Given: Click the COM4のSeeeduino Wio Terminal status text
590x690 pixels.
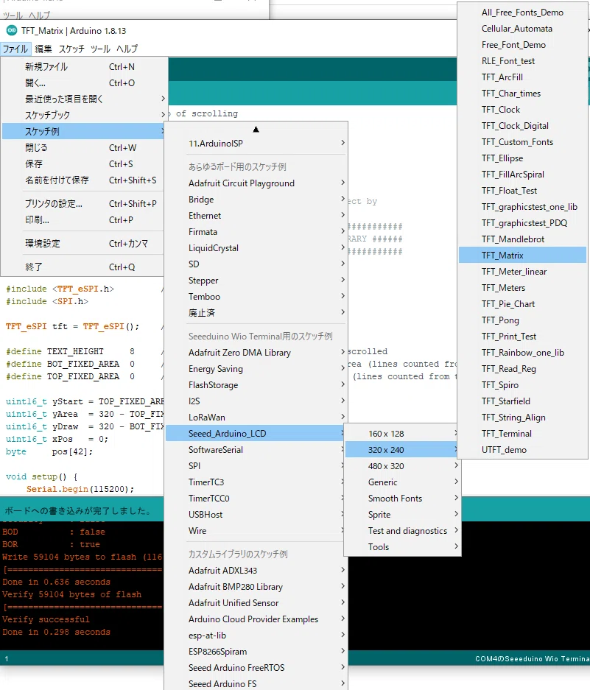Looking at the screenshot, I should (x=533, y=659).
